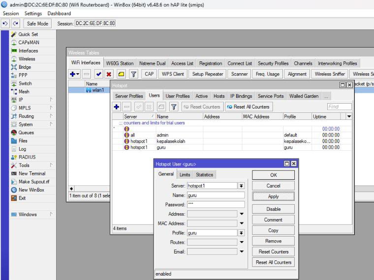Click Apply button

click(273, 196)
